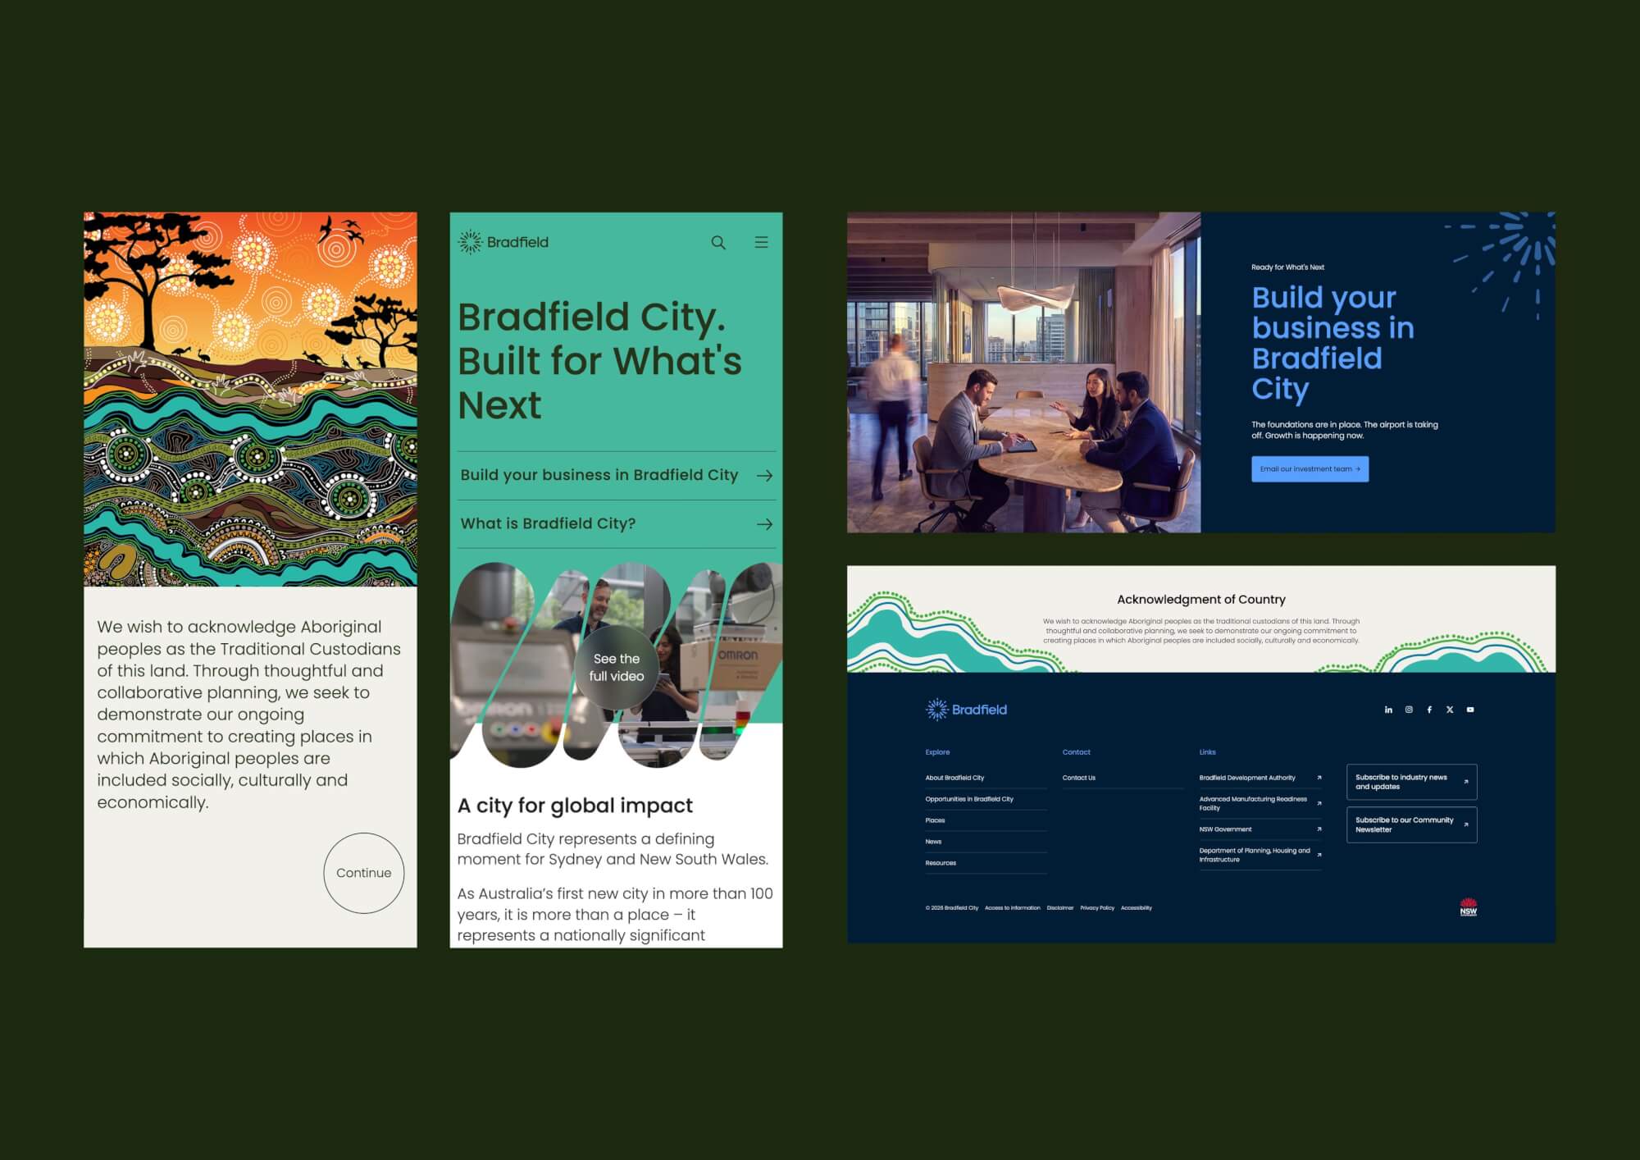Open Bradfield Development Authority link text

[1247, 778]
